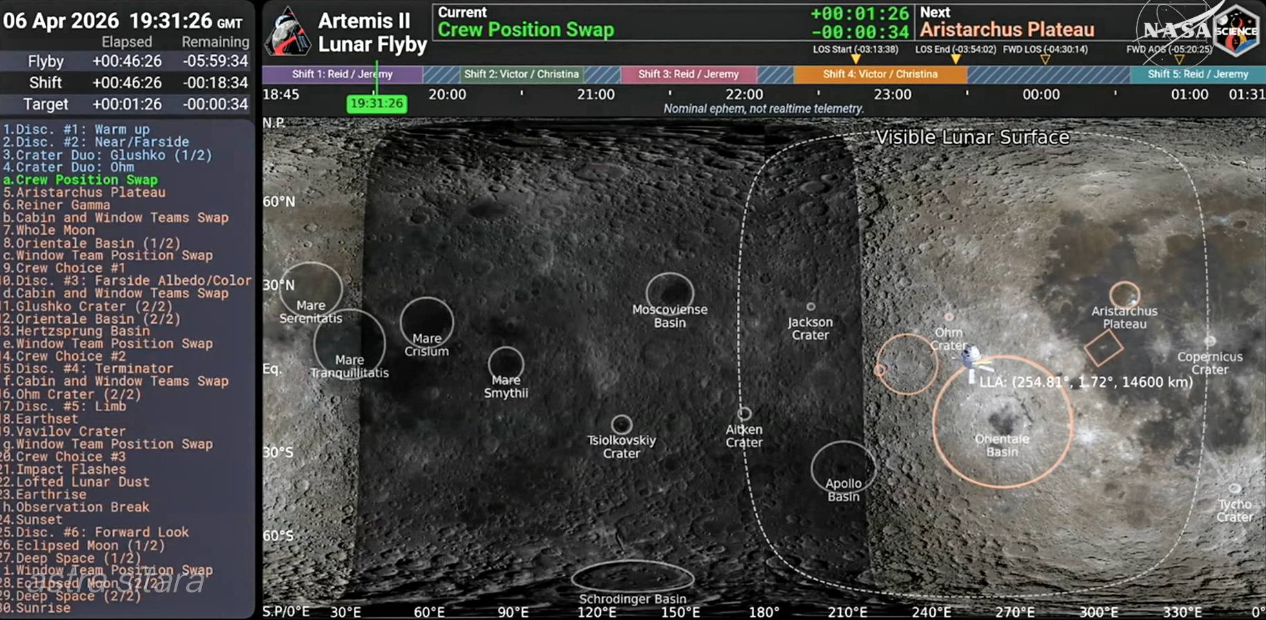Click the Visible Lunar Surface label
Screen dimensions: 1266x620
972,137
